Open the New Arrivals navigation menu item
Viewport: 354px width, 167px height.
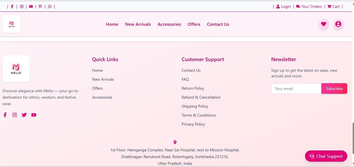pyautogui.click(x=138, y=24)
